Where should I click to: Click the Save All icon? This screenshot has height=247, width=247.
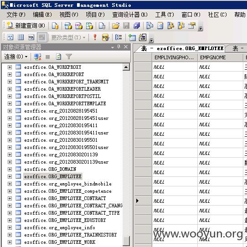tap(137, 26)
